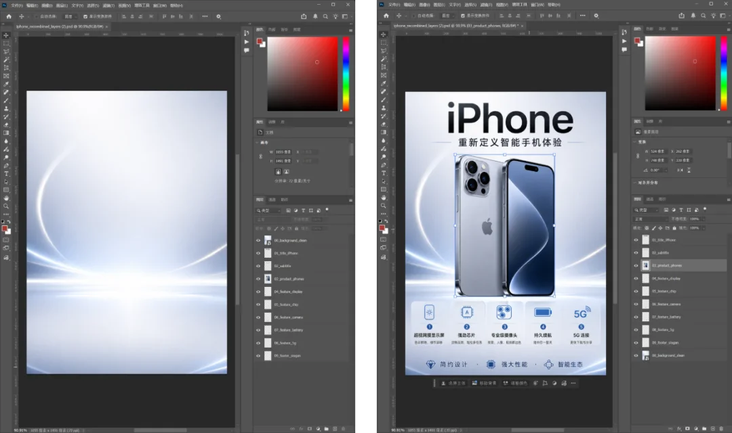
Task: Choose the Lasso tool in left window
Action: pyautogui.click(x=6, y=51)
